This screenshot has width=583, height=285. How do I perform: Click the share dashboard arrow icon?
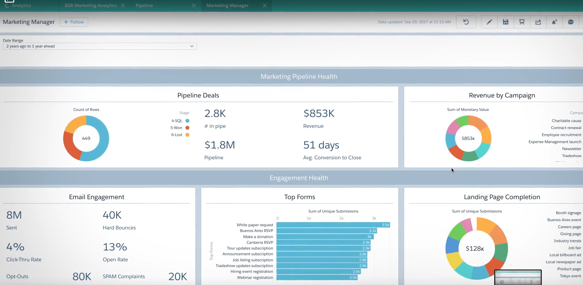click(538, 22)
